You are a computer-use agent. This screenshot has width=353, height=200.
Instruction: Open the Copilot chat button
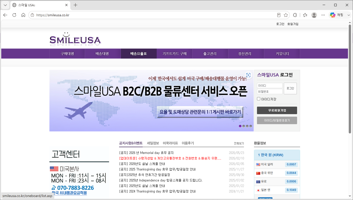pos(337,15)
